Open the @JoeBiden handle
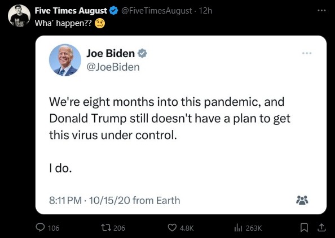Screen dimensions: 335x238 [x=113, y=67]
